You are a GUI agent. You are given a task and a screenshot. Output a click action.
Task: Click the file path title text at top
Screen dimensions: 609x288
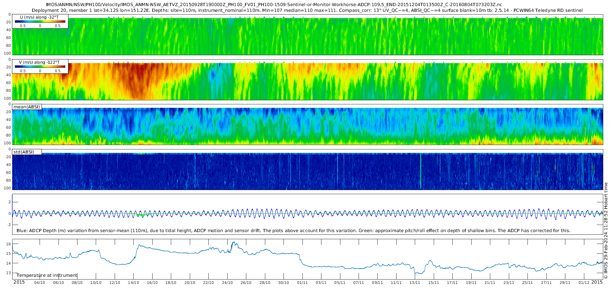tap(274, 5)
